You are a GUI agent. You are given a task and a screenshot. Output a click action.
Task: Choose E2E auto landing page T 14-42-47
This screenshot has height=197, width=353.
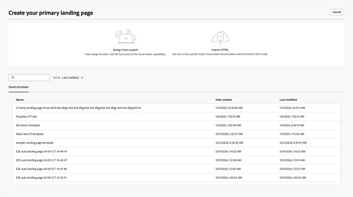176,160
